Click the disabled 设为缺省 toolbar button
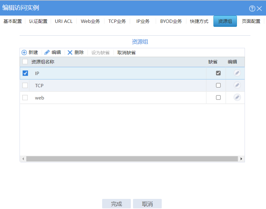The height and width of the screenshot is (209, 266). coord(100,52)
